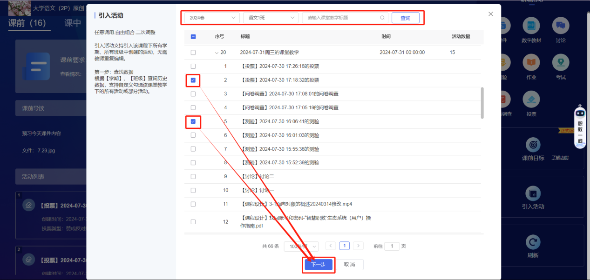Collapse the row 20 课堂教学 expander
The image size is (590, 280).
click(217, 53)
